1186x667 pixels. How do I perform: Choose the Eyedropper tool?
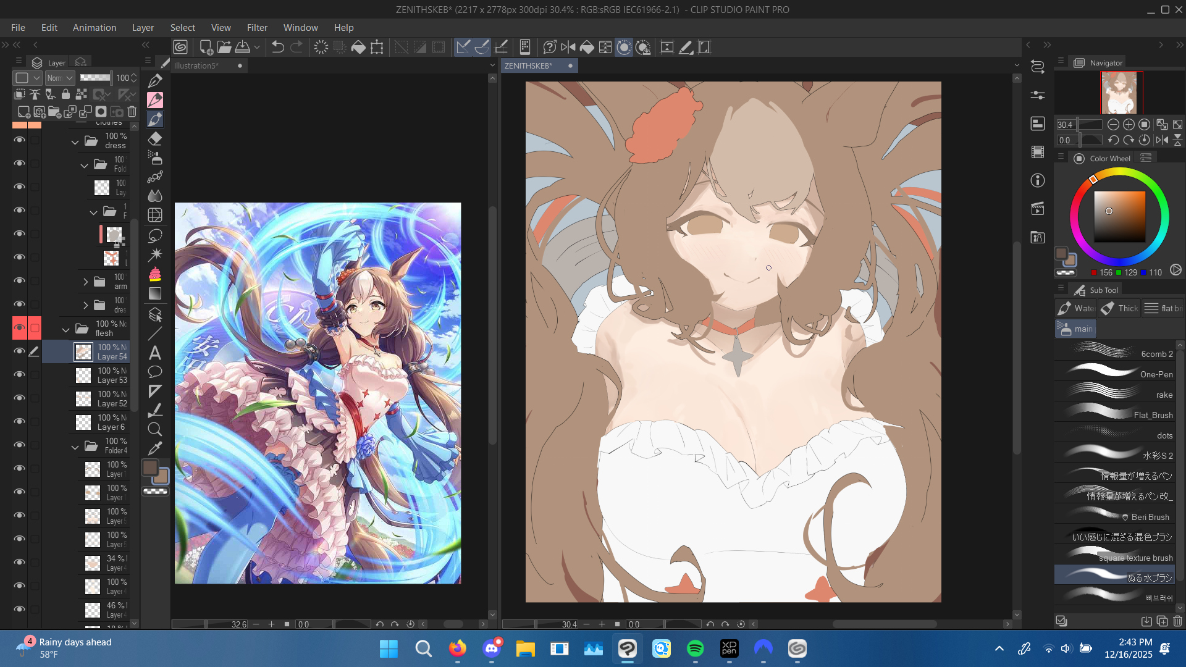155,448
